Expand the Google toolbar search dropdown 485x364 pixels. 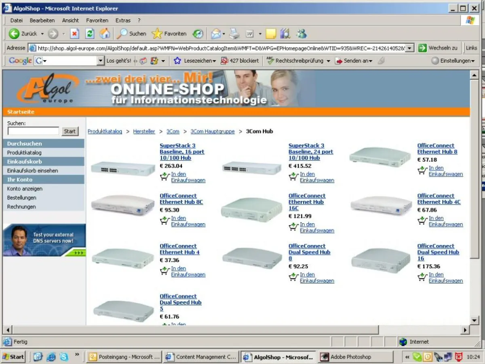[x=100, y=61]
